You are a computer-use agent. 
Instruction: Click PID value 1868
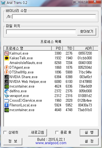click(x=58, y=68)
